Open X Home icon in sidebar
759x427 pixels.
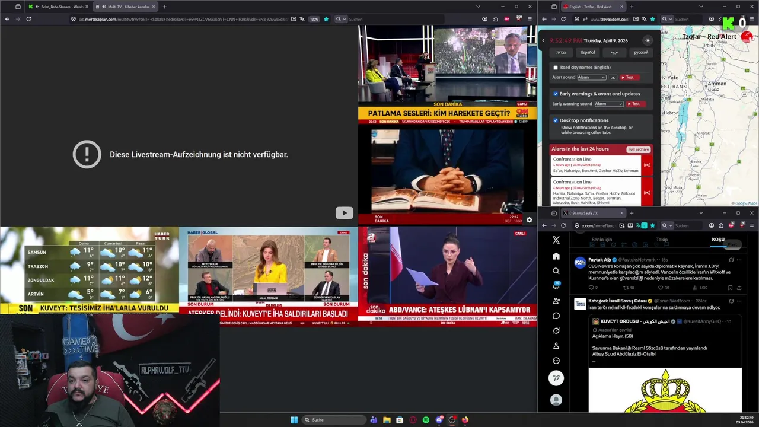click(556, 256)
